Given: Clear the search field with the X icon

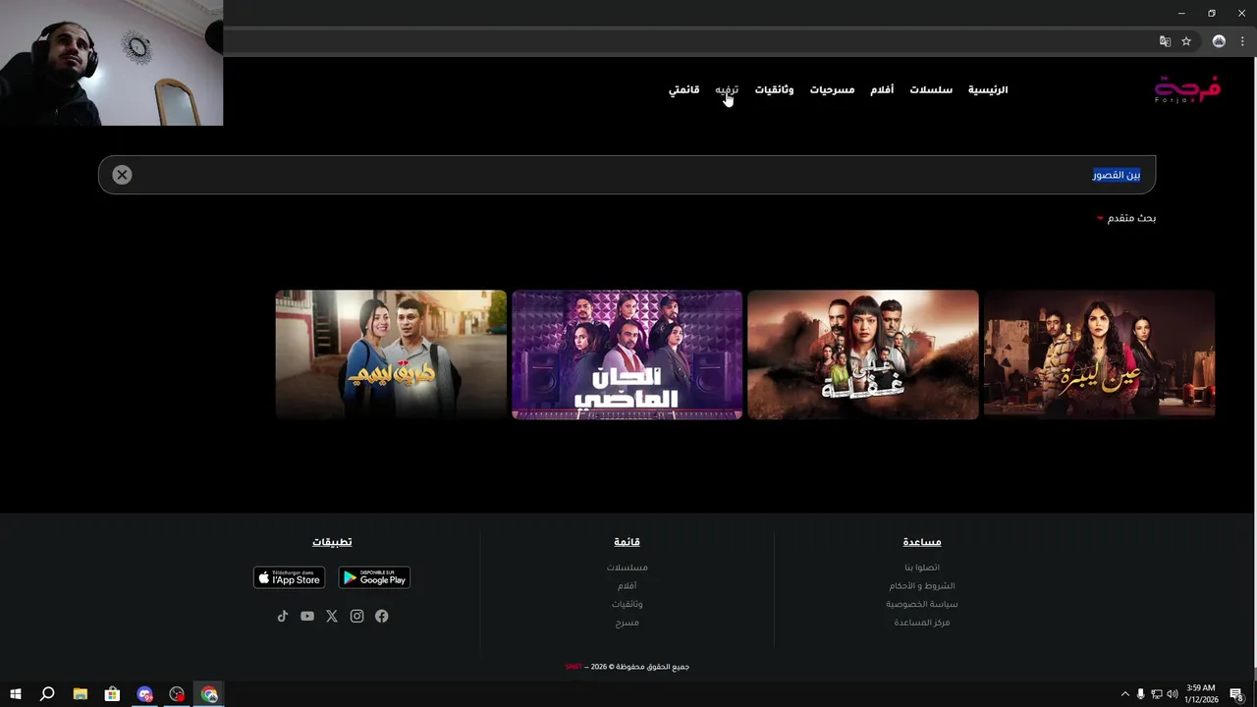Looking at the screenshot, I should click(122, 175).
